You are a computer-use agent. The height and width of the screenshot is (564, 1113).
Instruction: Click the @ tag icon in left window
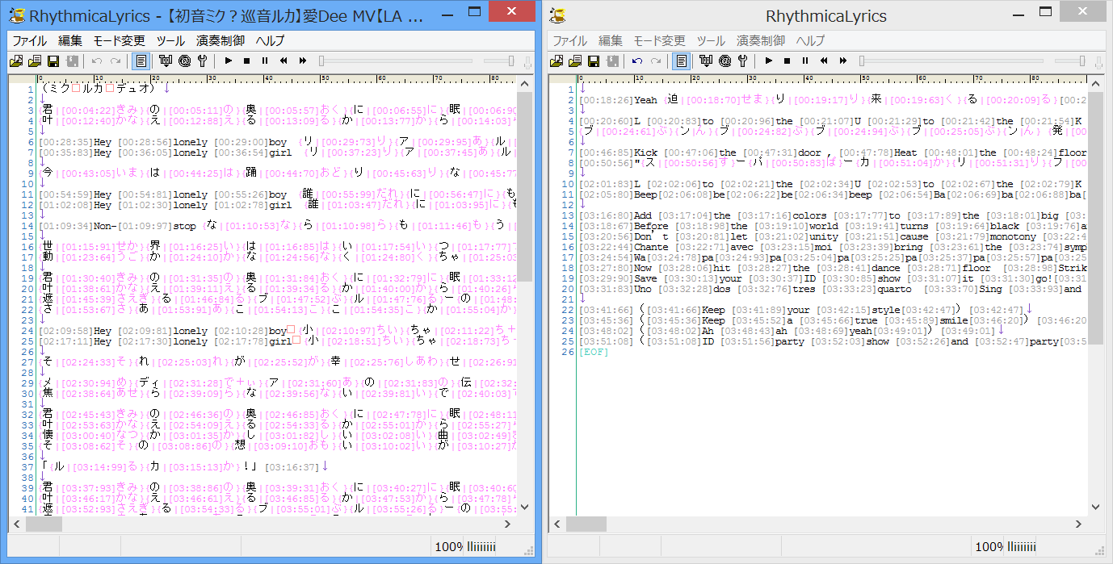184,61
